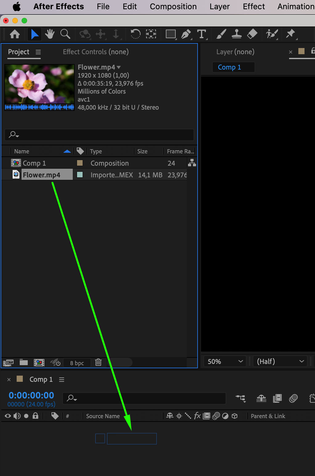
Task: Delete selected item with trash icon
Action: (x=98, y=362)
